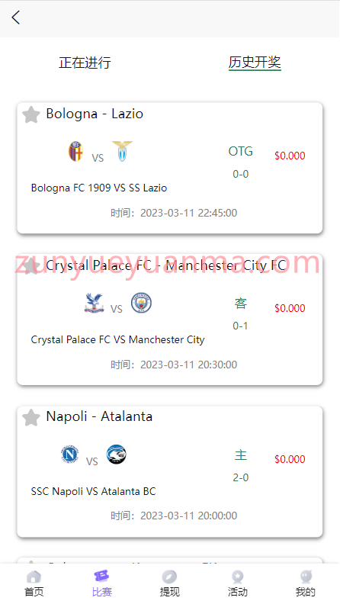Screen dimensions: 340x604
Task: Toggle favorite star for Bologna - Lazio
Action: pyautogui.click(x=31, y=114)
